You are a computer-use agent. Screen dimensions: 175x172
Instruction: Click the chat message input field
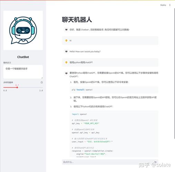(x=110, y=162)
